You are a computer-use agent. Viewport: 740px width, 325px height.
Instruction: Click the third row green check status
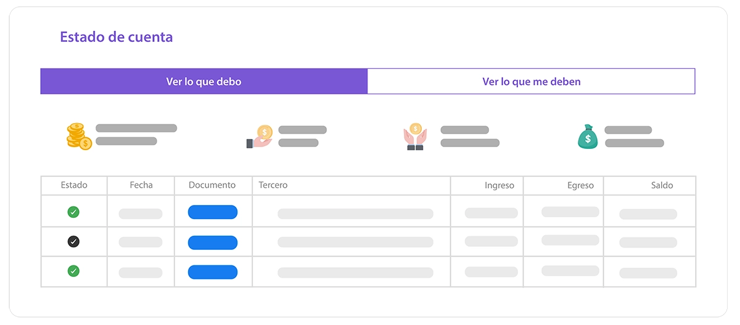73,271
